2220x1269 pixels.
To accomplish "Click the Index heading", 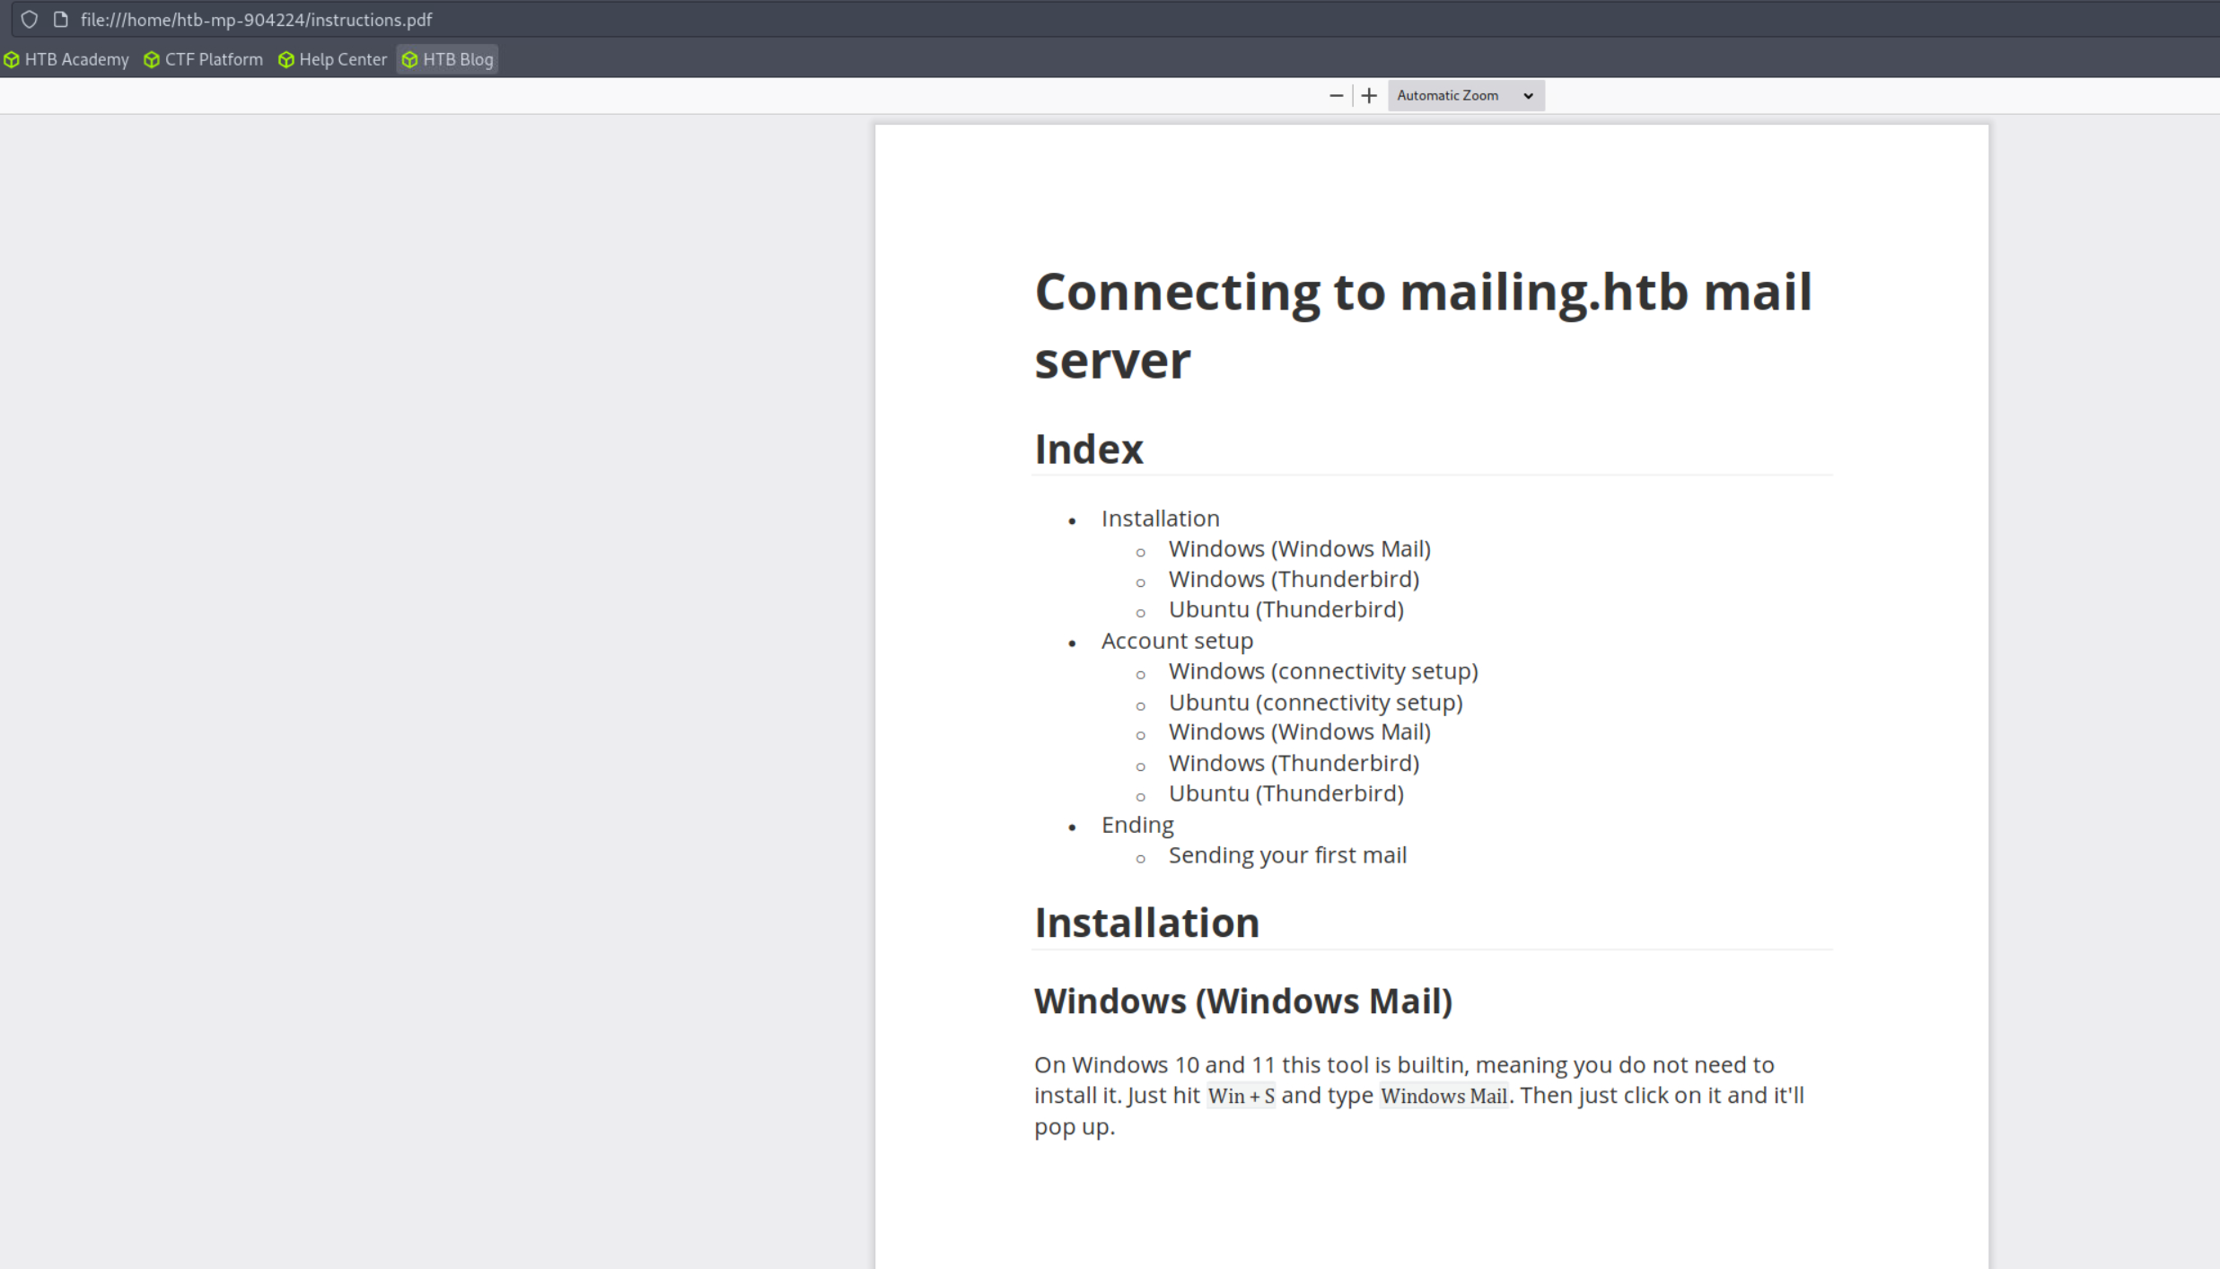I will pyautogui.click(x=1088, y=449).
